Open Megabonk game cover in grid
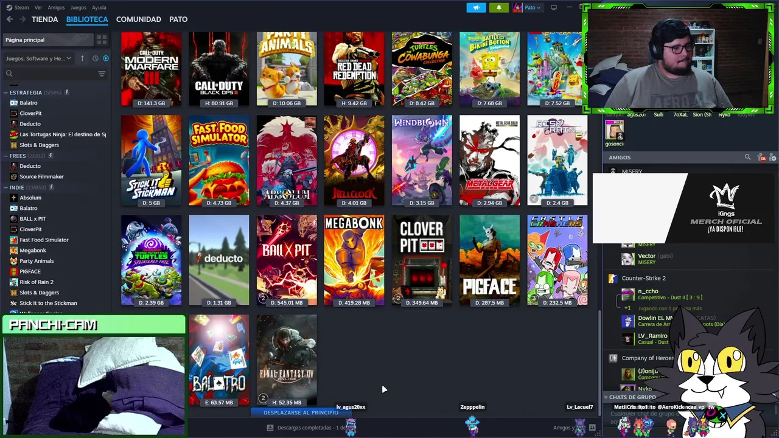 (354, 260)
